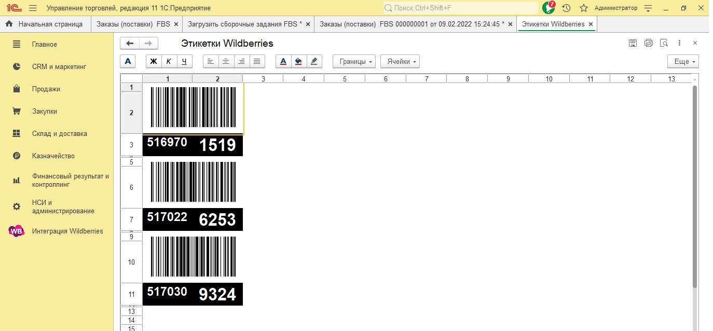The height and width of the screenshot is (331, 713).
Task: Click the first barcode image
Action: (x=193, y=107)
